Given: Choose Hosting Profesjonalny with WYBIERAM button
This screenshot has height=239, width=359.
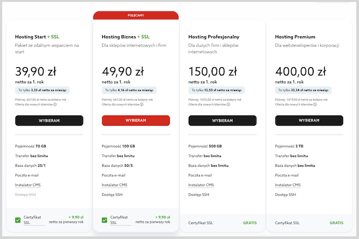Looking at the screenshot, I should click(223, 121).
